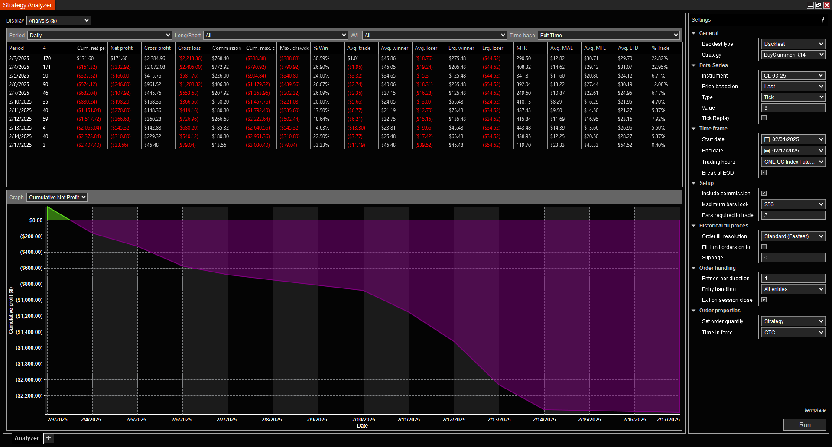Minimize the Strategy Analyzer window
The width and height of the screenshot is (832, 447).
click(x=810, y=5)
